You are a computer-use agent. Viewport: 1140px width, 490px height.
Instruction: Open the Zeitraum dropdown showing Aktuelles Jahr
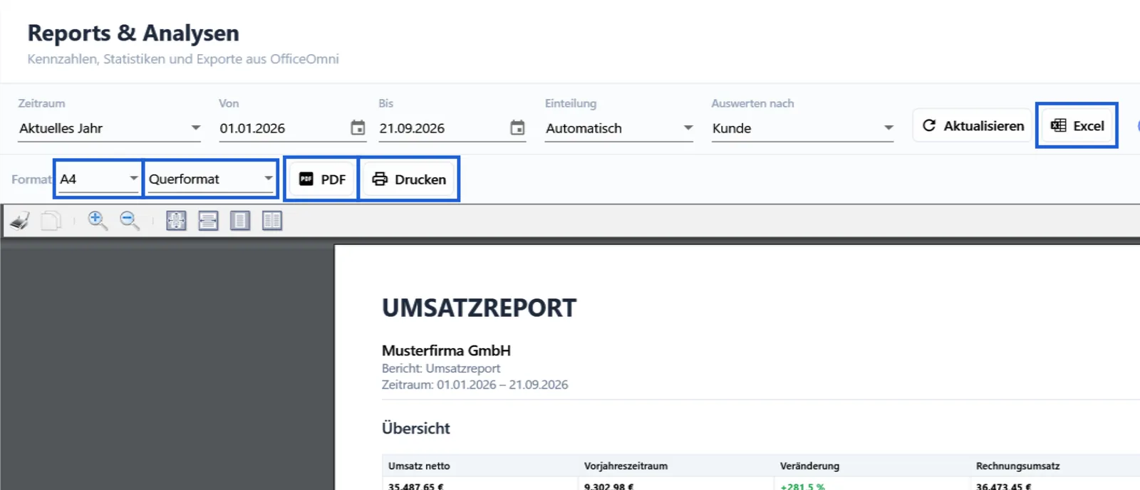(110, 129)
